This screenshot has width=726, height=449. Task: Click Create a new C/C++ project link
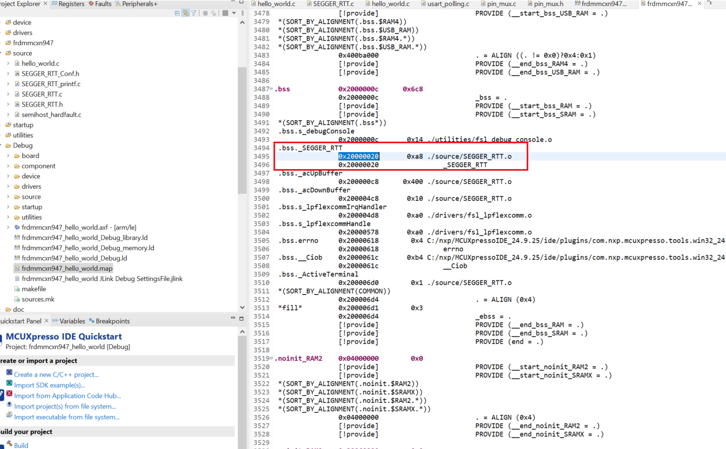[56, 375]
